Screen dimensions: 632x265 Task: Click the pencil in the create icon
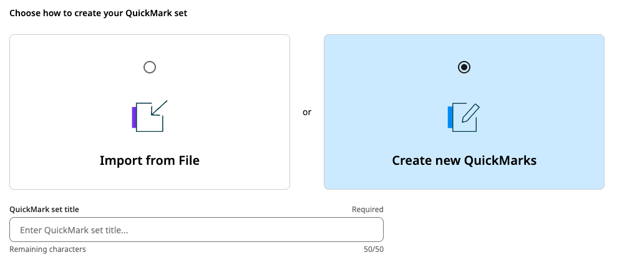(x=471, y=113)
